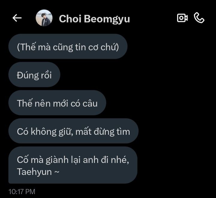Click the word 'Taehyun' in the last message
Viewport: 216px width, 198px height.
pos(34,172)
